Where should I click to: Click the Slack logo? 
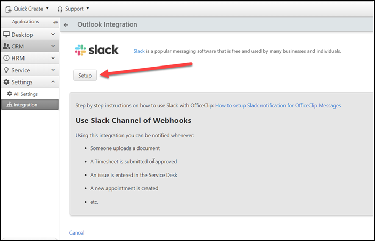[x=96, y=50]
